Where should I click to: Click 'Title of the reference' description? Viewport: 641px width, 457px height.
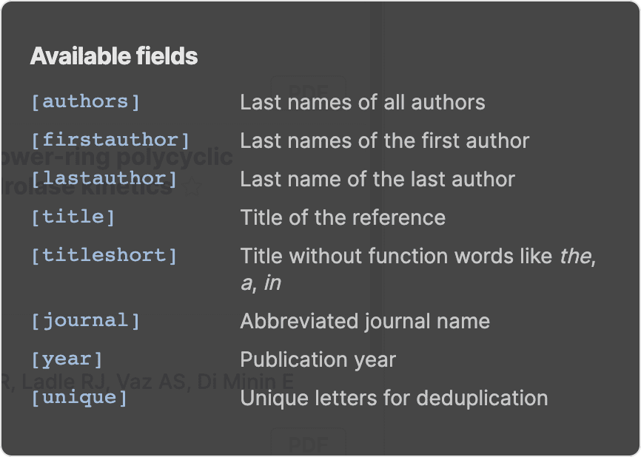pyautogui.click(x=342, y=217)
